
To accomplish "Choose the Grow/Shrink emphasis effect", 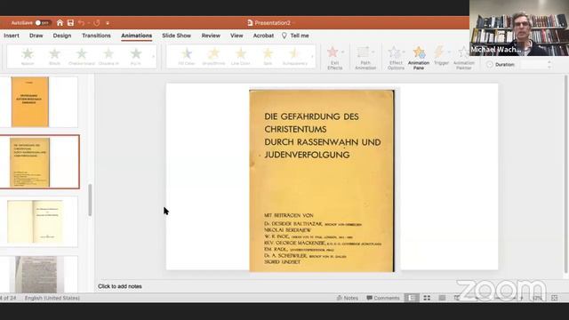I will pyautogui.click(x=213, y=57).
